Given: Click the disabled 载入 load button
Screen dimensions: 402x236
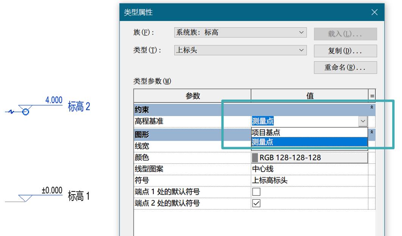Looking at the screenshot, I should [x=344, y=33].
